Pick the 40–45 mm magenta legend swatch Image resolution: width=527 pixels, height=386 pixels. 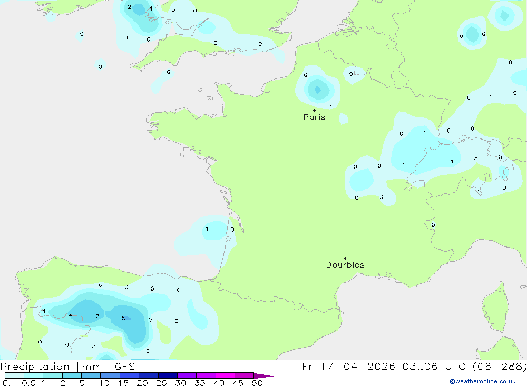[x=225, y=375]
